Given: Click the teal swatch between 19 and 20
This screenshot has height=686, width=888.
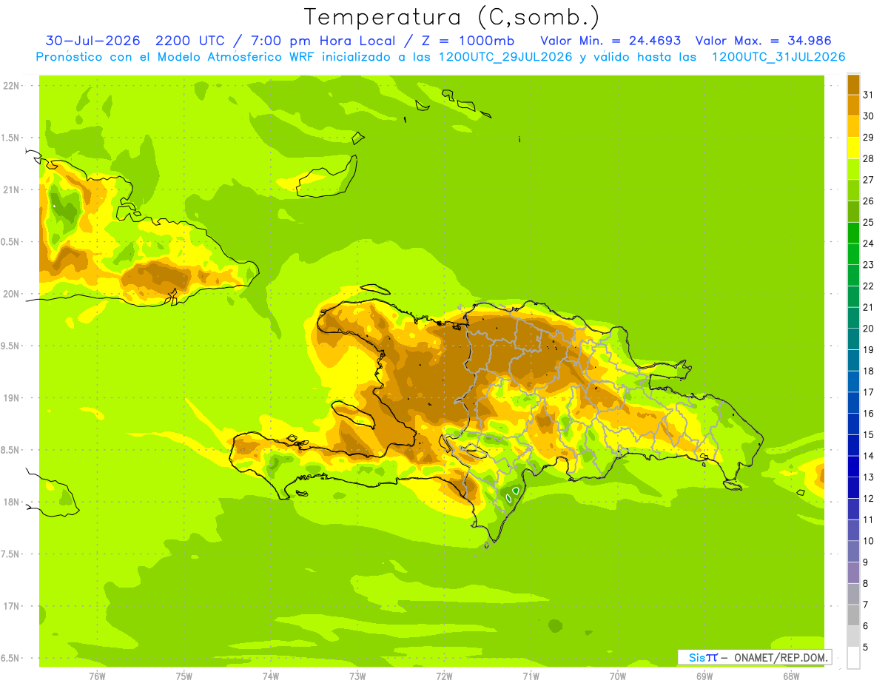Looking at the screenshot, I should [853, 339].
